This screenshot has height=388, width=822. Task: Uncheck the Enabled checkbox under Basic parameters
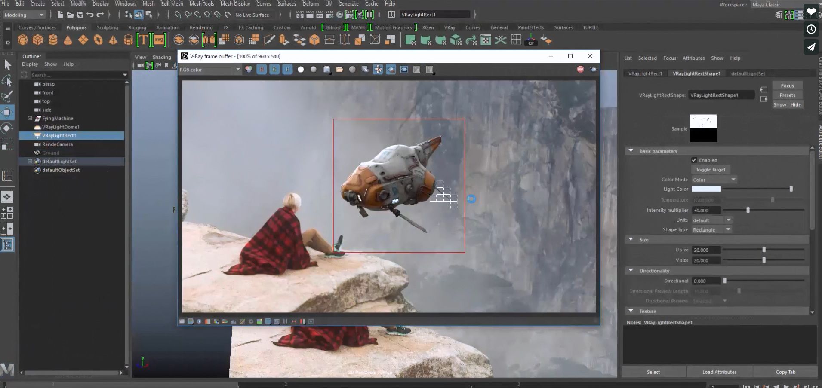pyautogui.click(x=694, y=159)
